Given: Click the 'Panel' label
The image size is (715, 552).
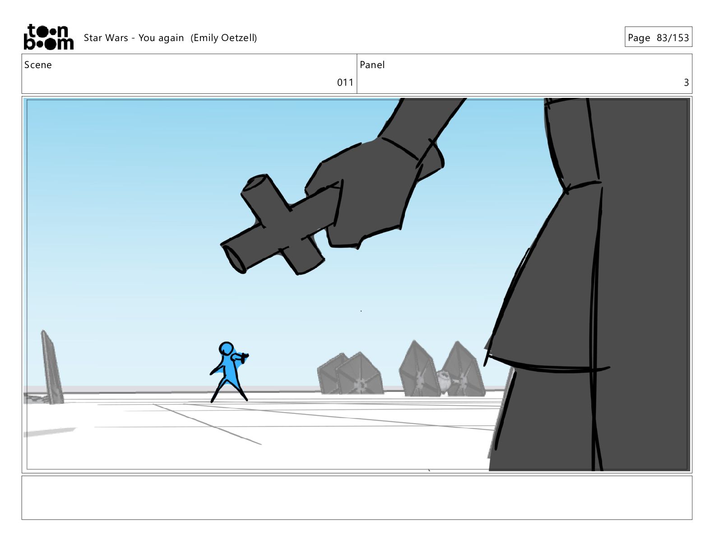Looking at the screenshot, I should (372, 65).
